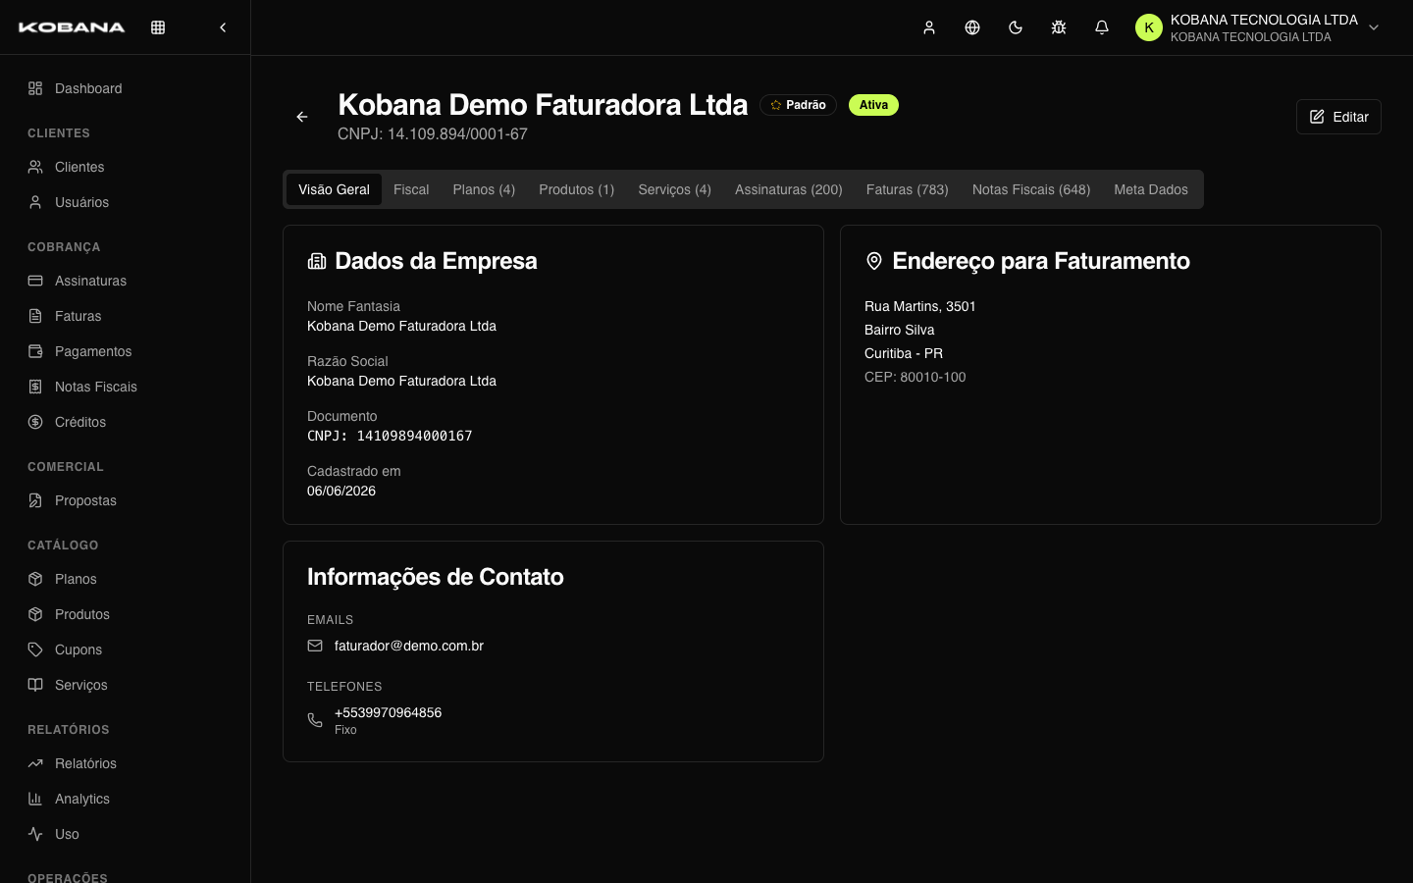Open Analytics label in the sidebar

(82, 799)
